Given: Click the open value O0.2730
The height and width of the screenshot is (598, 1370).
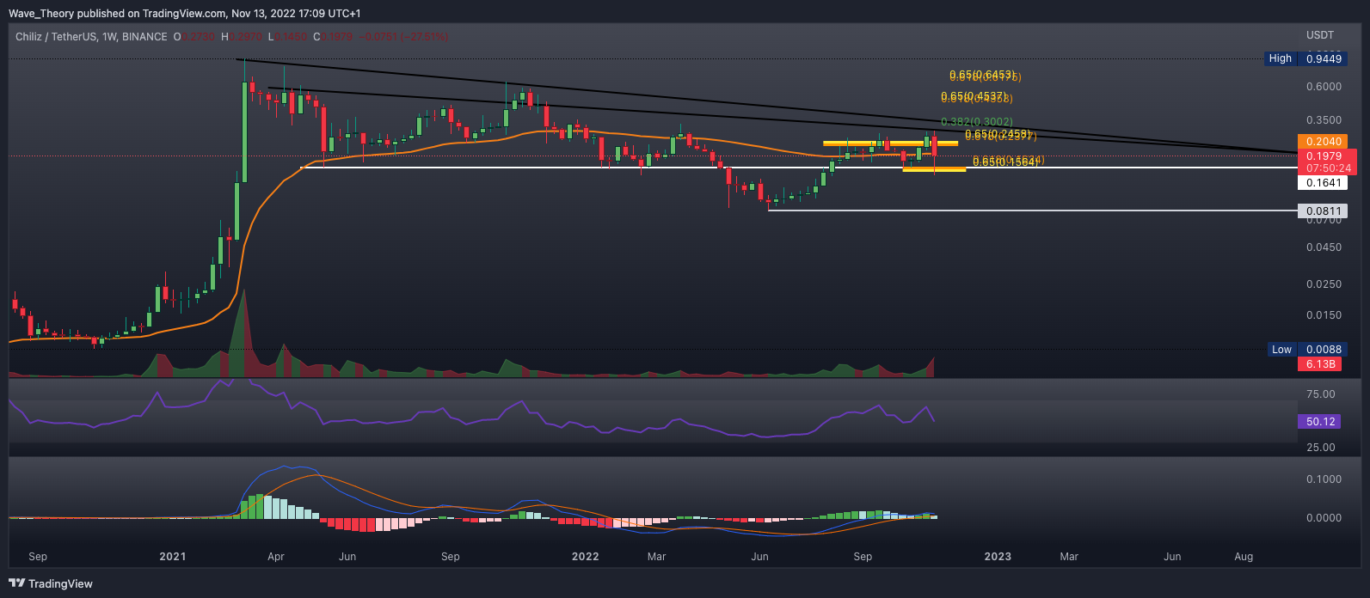Looking at the screenshot, I should tap(195, 36).
